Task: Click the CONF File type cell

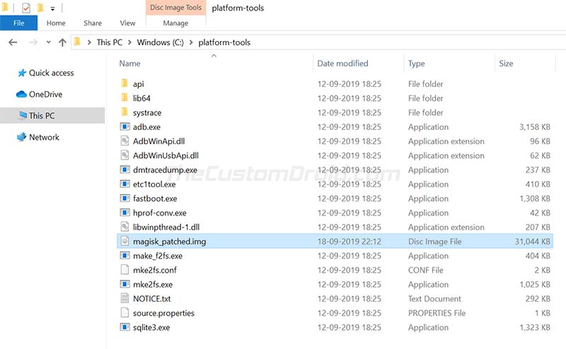Action: 426,270
